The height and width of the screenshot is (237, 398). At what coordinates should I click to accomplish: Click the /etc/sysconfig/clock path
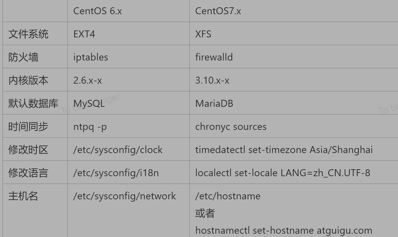tap(118, 150)
